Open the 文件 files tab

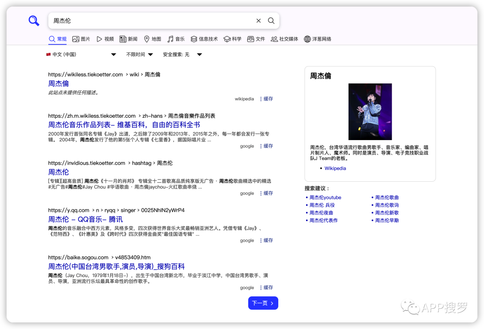pos(256,39)
